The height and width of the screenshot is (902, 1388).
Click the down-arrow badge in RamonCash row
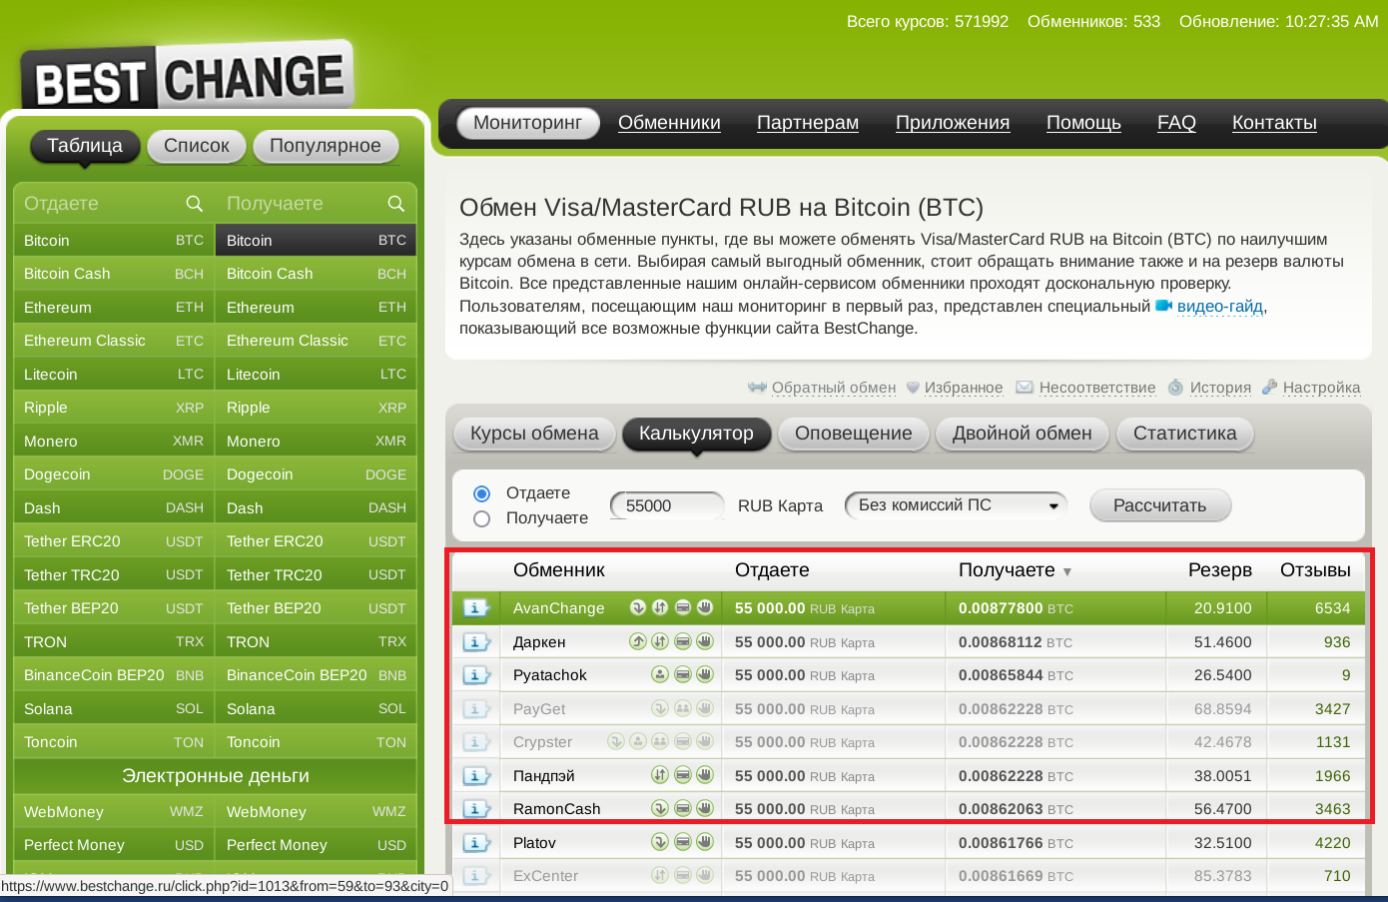click(660, 808)
